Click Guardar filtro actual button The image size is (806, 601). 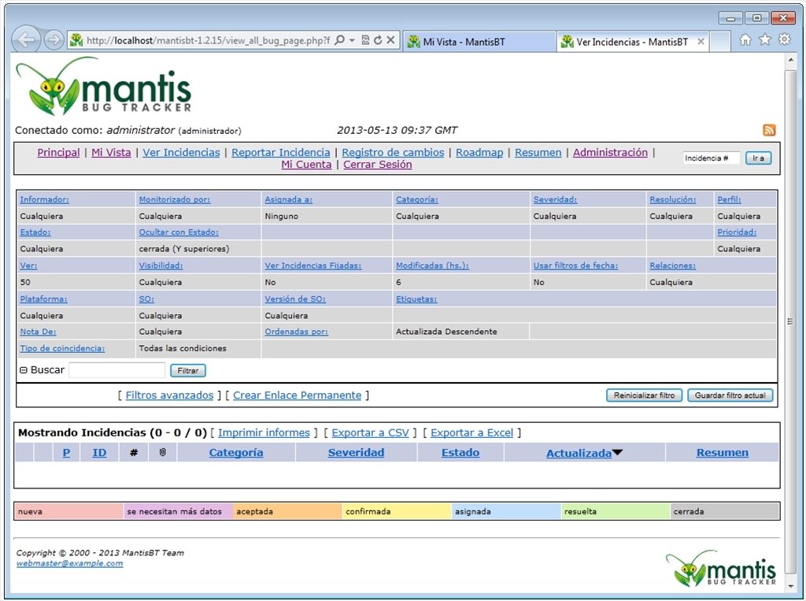point(730,395)
